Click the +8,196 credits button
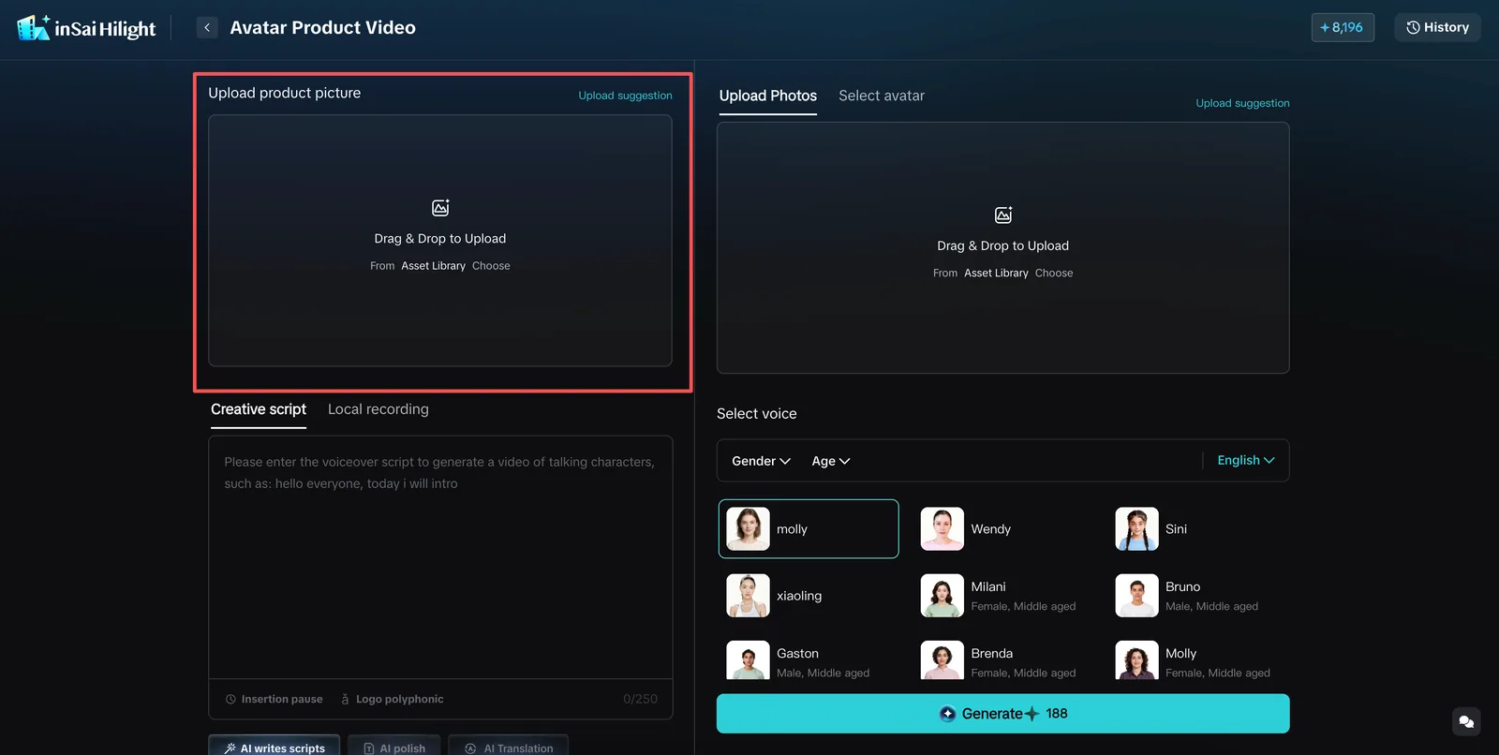Viewport: 1499px width, 755px height. tap(1343, 28)
